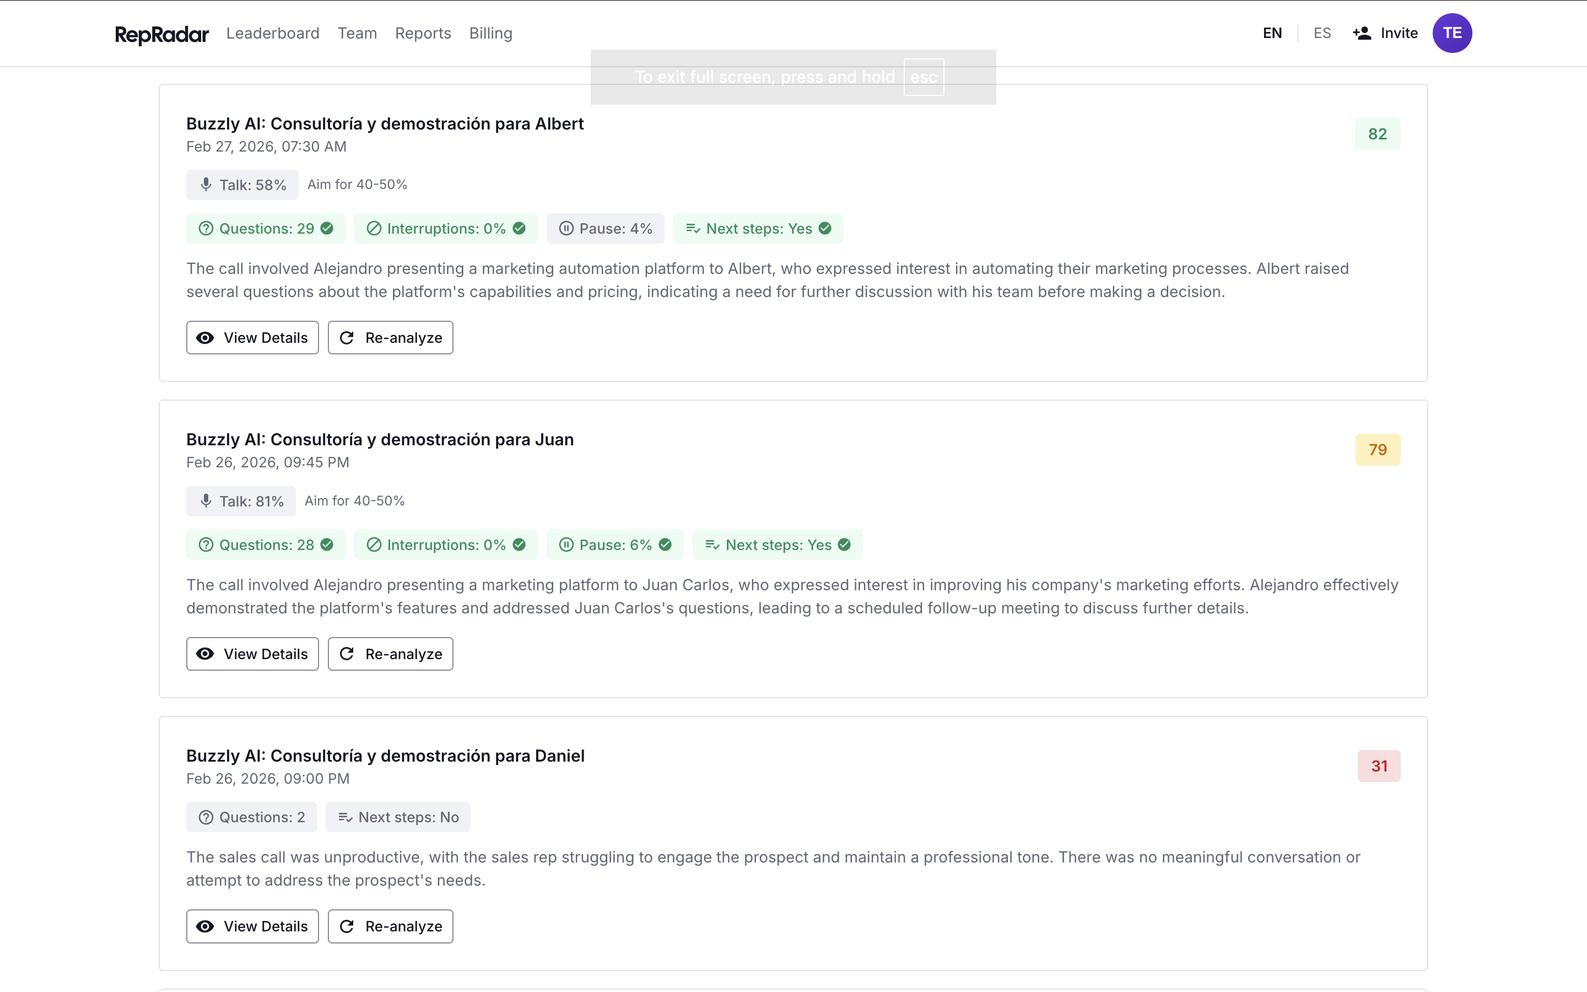Image resolution: width=1587 pixels, height=992 pixels.
Task: Click the Talk: 81% progress indicator
Action: (x=240, y=500)
